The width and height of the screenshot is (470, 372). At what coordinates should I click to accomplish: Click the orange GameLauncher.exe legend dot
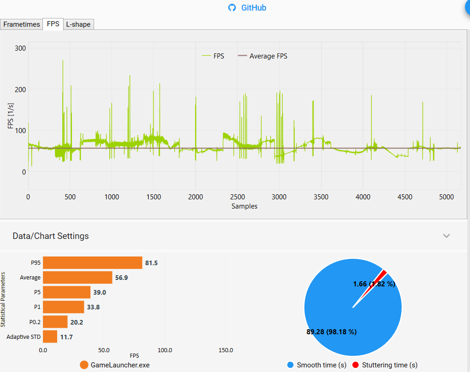[84, 365]
